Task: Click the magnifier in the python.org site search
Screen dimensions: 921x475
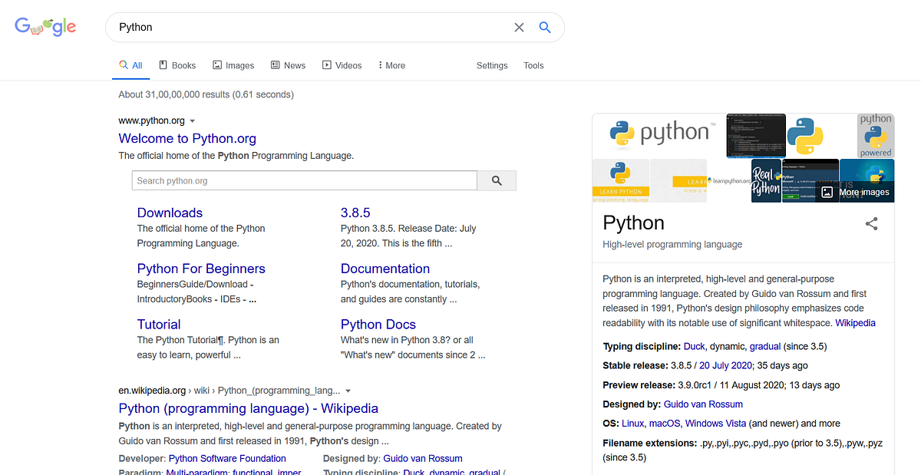Action: pyautogui.click(x=497, y=180)
